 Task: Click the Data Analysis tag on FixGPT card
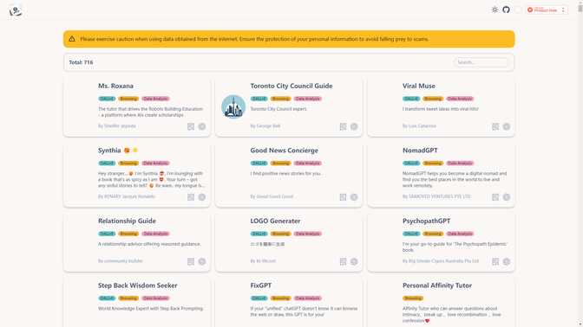307,298
